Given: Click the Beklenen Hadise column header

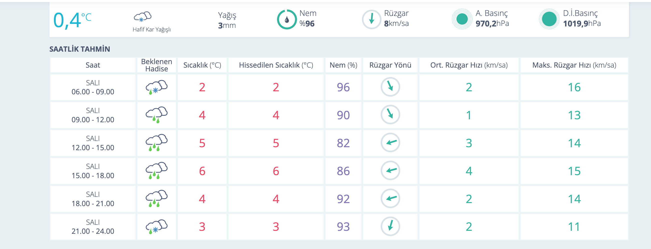Looking at the screenshot, I should pos(156,65).
